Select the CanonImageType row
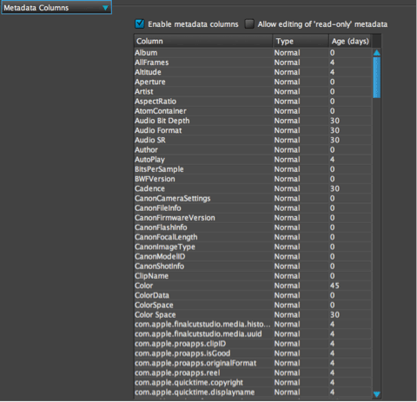417x402 pixels. (253, 247)
